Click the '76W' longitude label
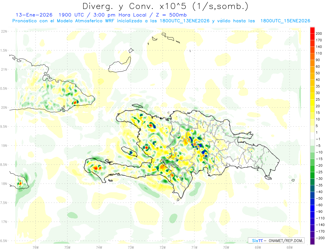This screenshot has height=251, width=325. tap(35, 247)
